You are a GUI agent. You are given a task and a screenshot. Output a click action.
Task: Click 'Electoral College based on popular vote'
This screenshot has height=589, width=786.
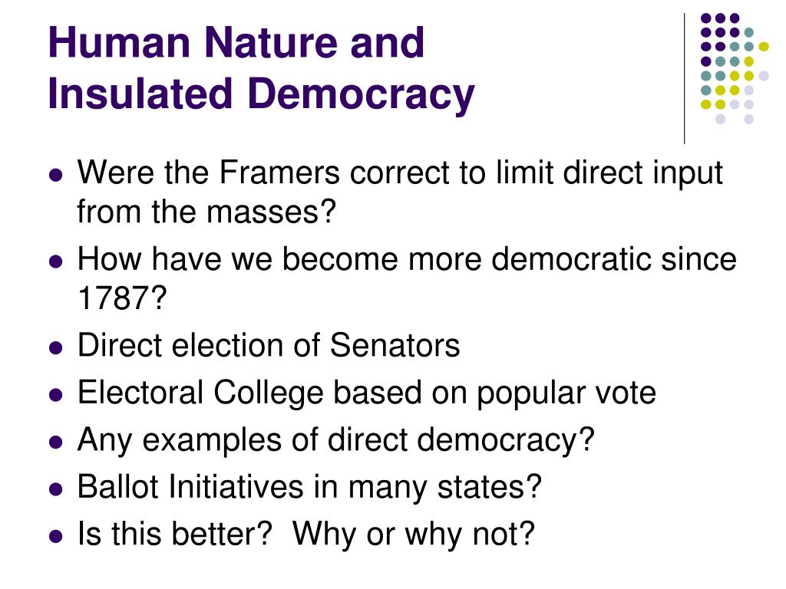pyautogui.click(x=366, y=393)
